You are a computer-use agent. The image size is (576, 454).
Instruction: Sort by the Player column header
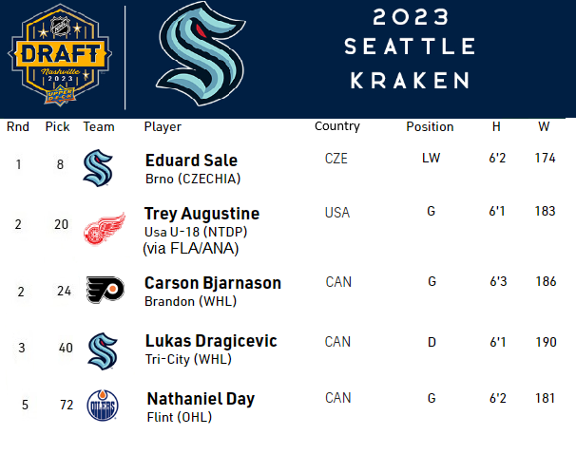coord(163,127)
